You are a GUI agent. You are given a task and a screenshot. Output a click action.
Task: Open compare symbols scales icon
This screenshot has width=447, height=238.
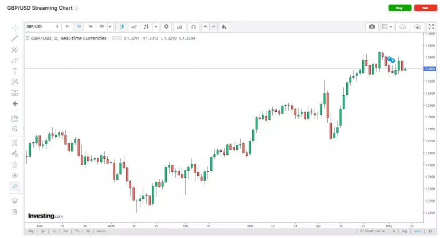(x=194, y=27)
